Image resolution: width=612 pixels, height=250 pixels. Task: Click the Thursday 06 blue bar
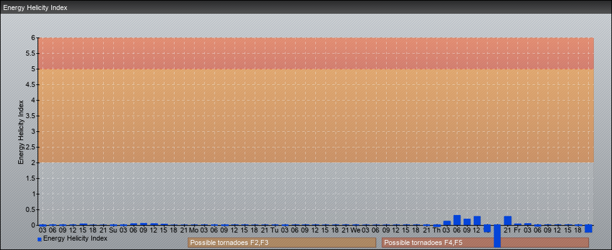(457, 220)
